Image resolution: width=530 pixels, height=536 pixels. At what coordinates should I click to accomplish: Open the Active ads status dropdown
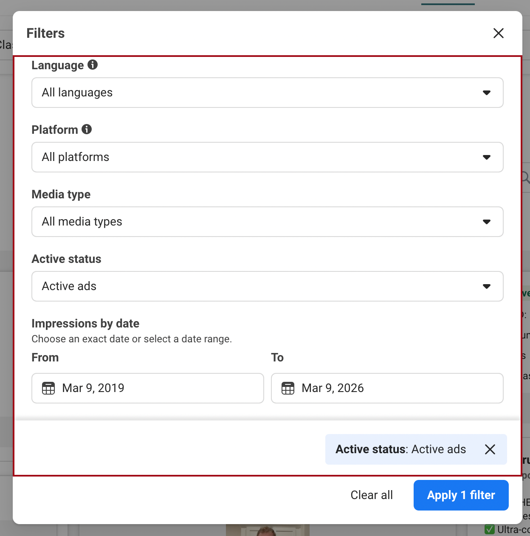[x=255, y=286]
